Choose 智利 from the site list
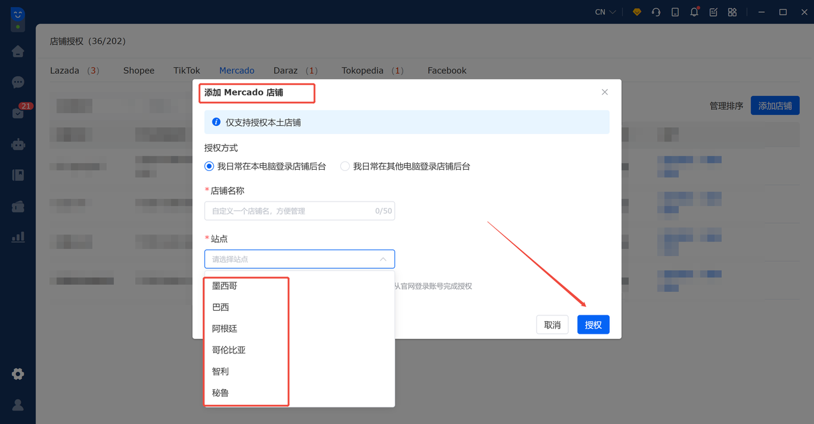This screenshot has height=424, width=814. click(300, 371)
